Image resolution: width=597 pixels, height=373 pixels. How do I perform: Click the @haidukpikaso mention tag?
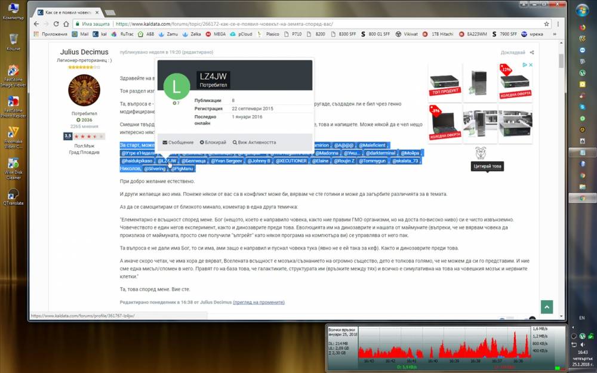tap(137, 161)
